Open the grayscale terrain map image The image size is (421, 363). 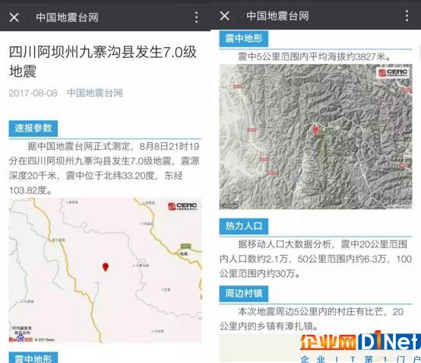(316, 136)
